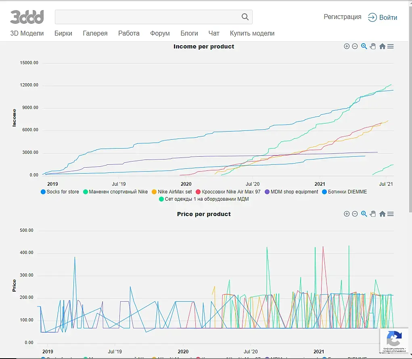Open the 3D Модели menu
The image size is (412, 359).
click(x=27, y=34)
